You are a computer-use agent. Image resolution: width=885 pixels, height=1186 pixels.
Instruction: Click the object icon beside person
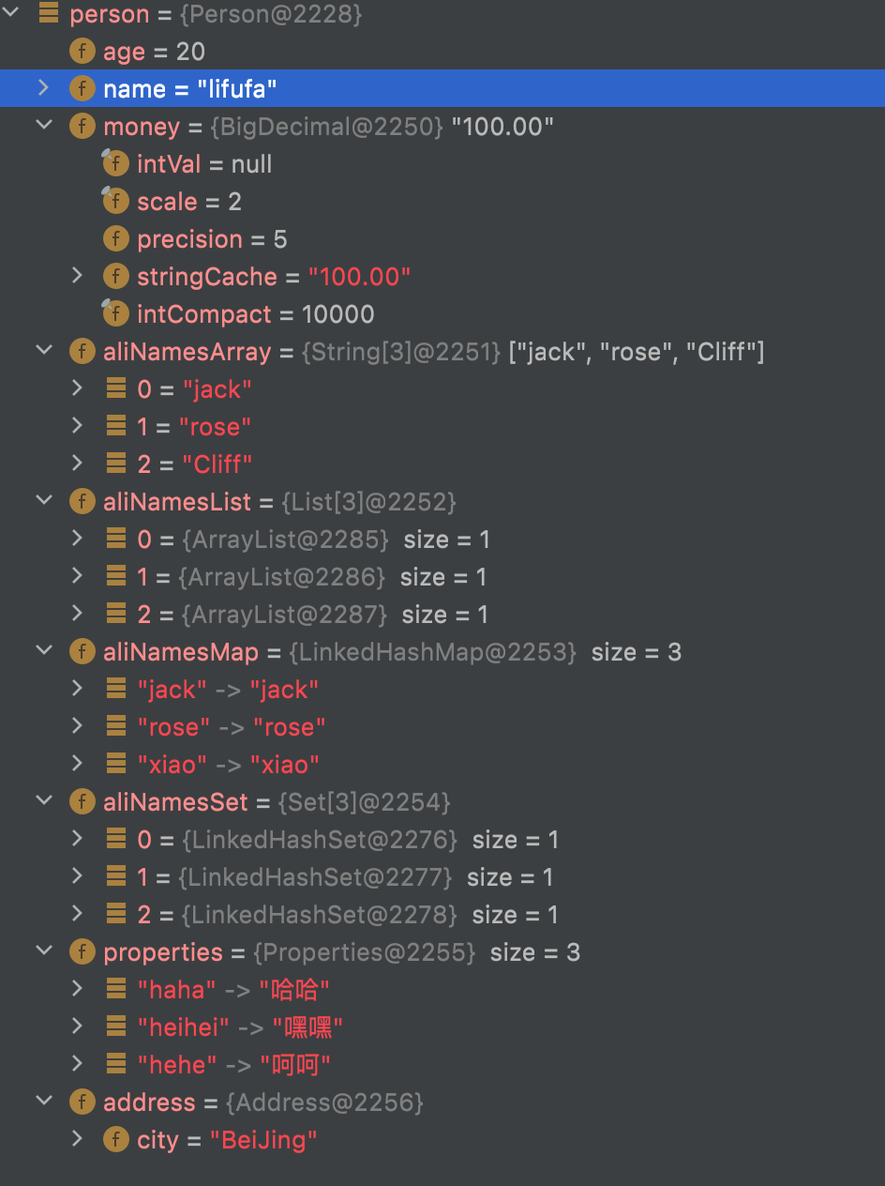tap(50, 13)
